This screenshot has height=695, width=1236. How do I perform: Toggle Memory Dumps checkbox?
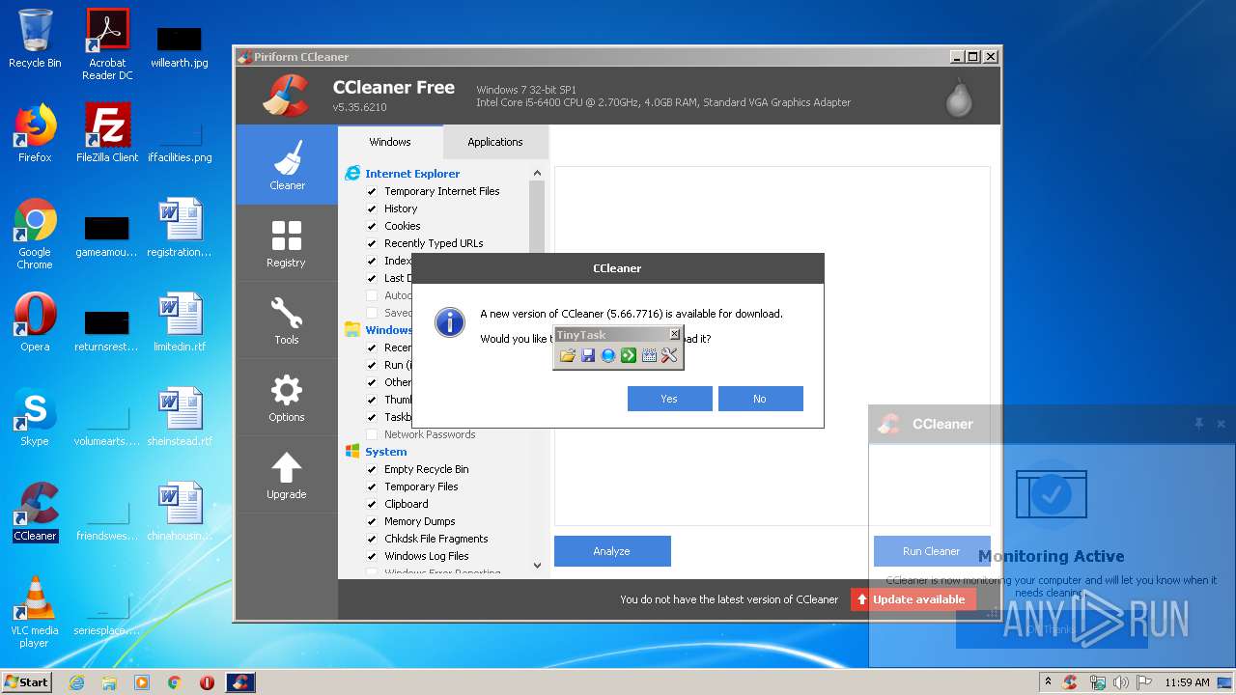coord(372,521)
